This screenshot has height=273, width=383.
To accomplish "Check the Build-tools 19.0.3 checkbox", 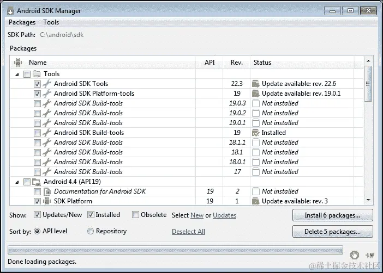I will (37, 103).
